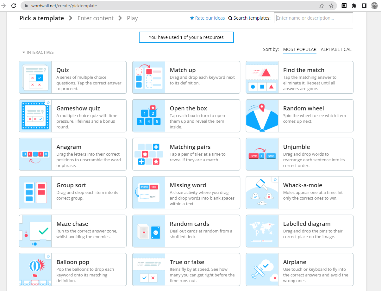Image resolution: width=381 pixels, height=291 pixels.
Task: Go to the Enter content step
Action: tap(95, 18)
